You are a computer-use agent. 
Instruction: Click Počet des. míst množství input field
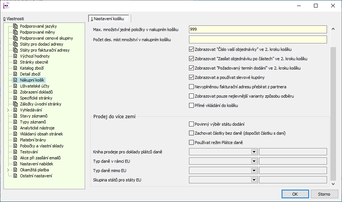pyautogui.click(x=258, y=40)
